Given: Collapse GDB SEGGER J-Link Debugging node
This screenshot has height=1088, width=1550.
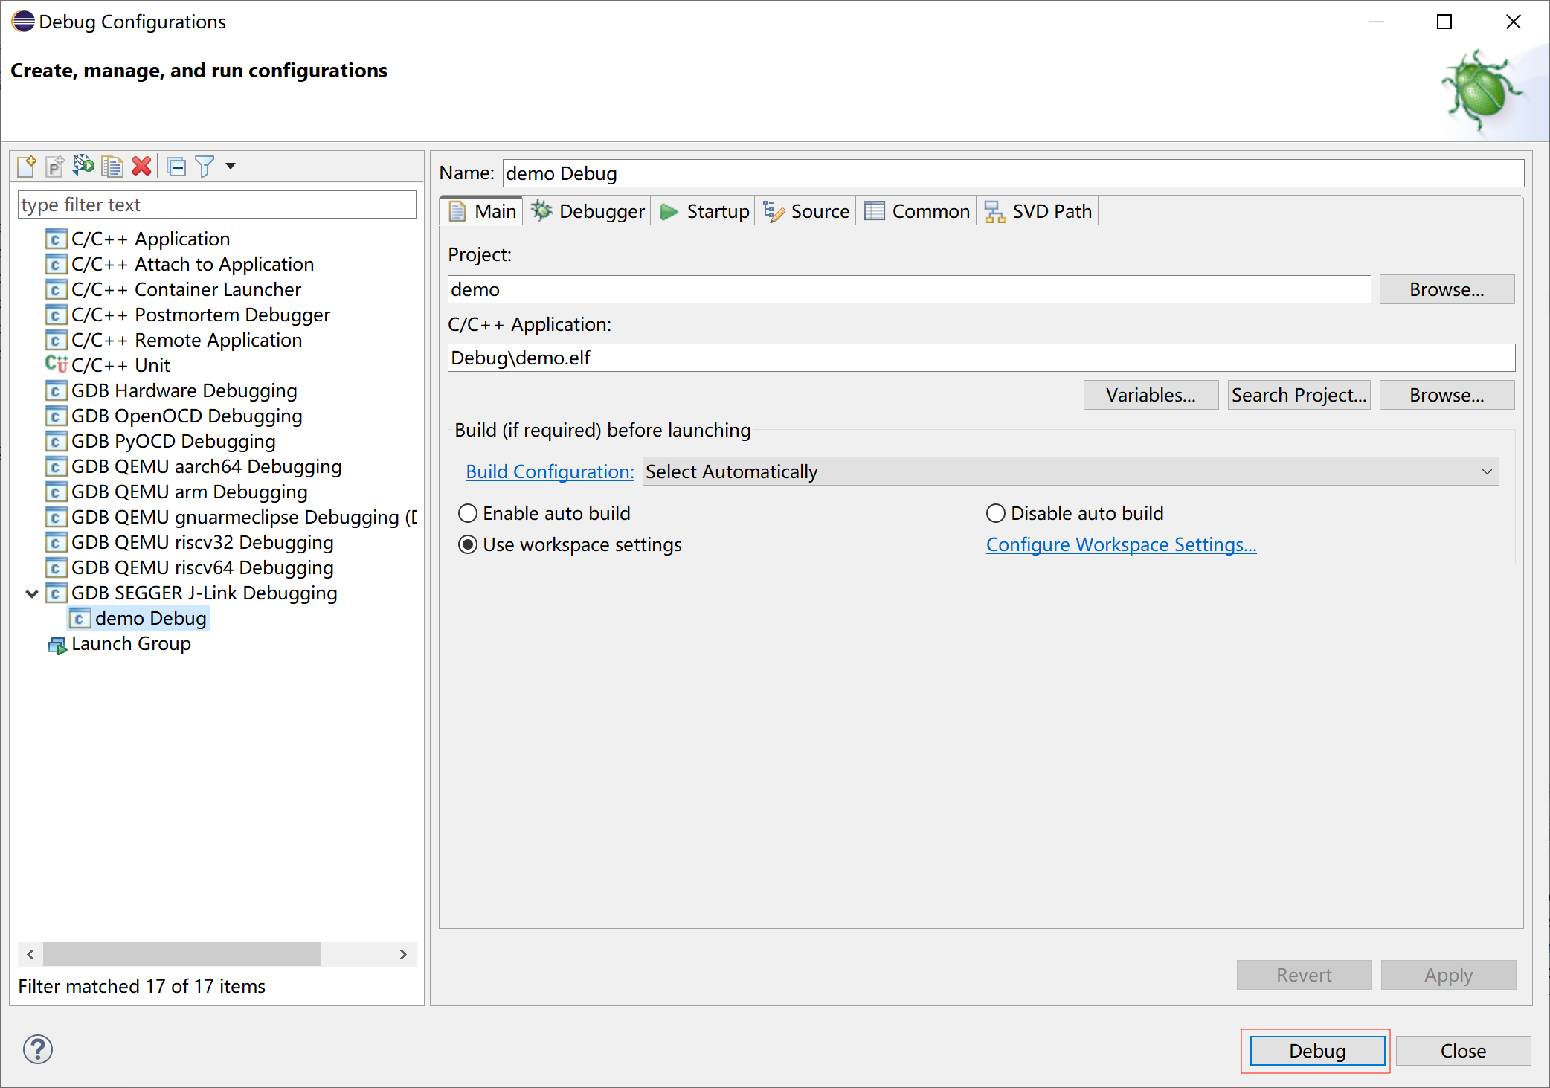Looking at the screenshot, I should click(32, 593).
